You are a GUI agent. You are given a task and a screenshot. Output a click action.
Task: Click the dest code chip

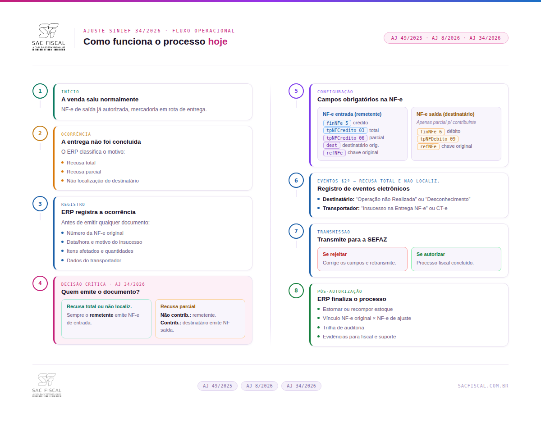point(332,146)
